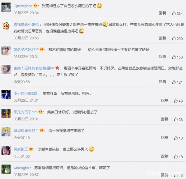
Task: Reply to Gjkvdsfjnbd's comment via 回复
Action: point(162,13)
